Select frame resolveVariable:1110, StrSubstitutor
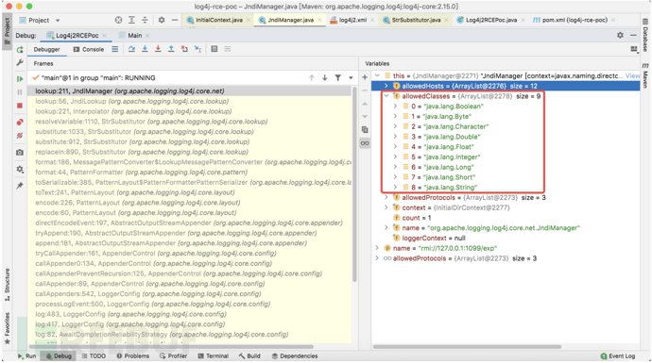Screen dimensions: 652x363 (190, 122)
